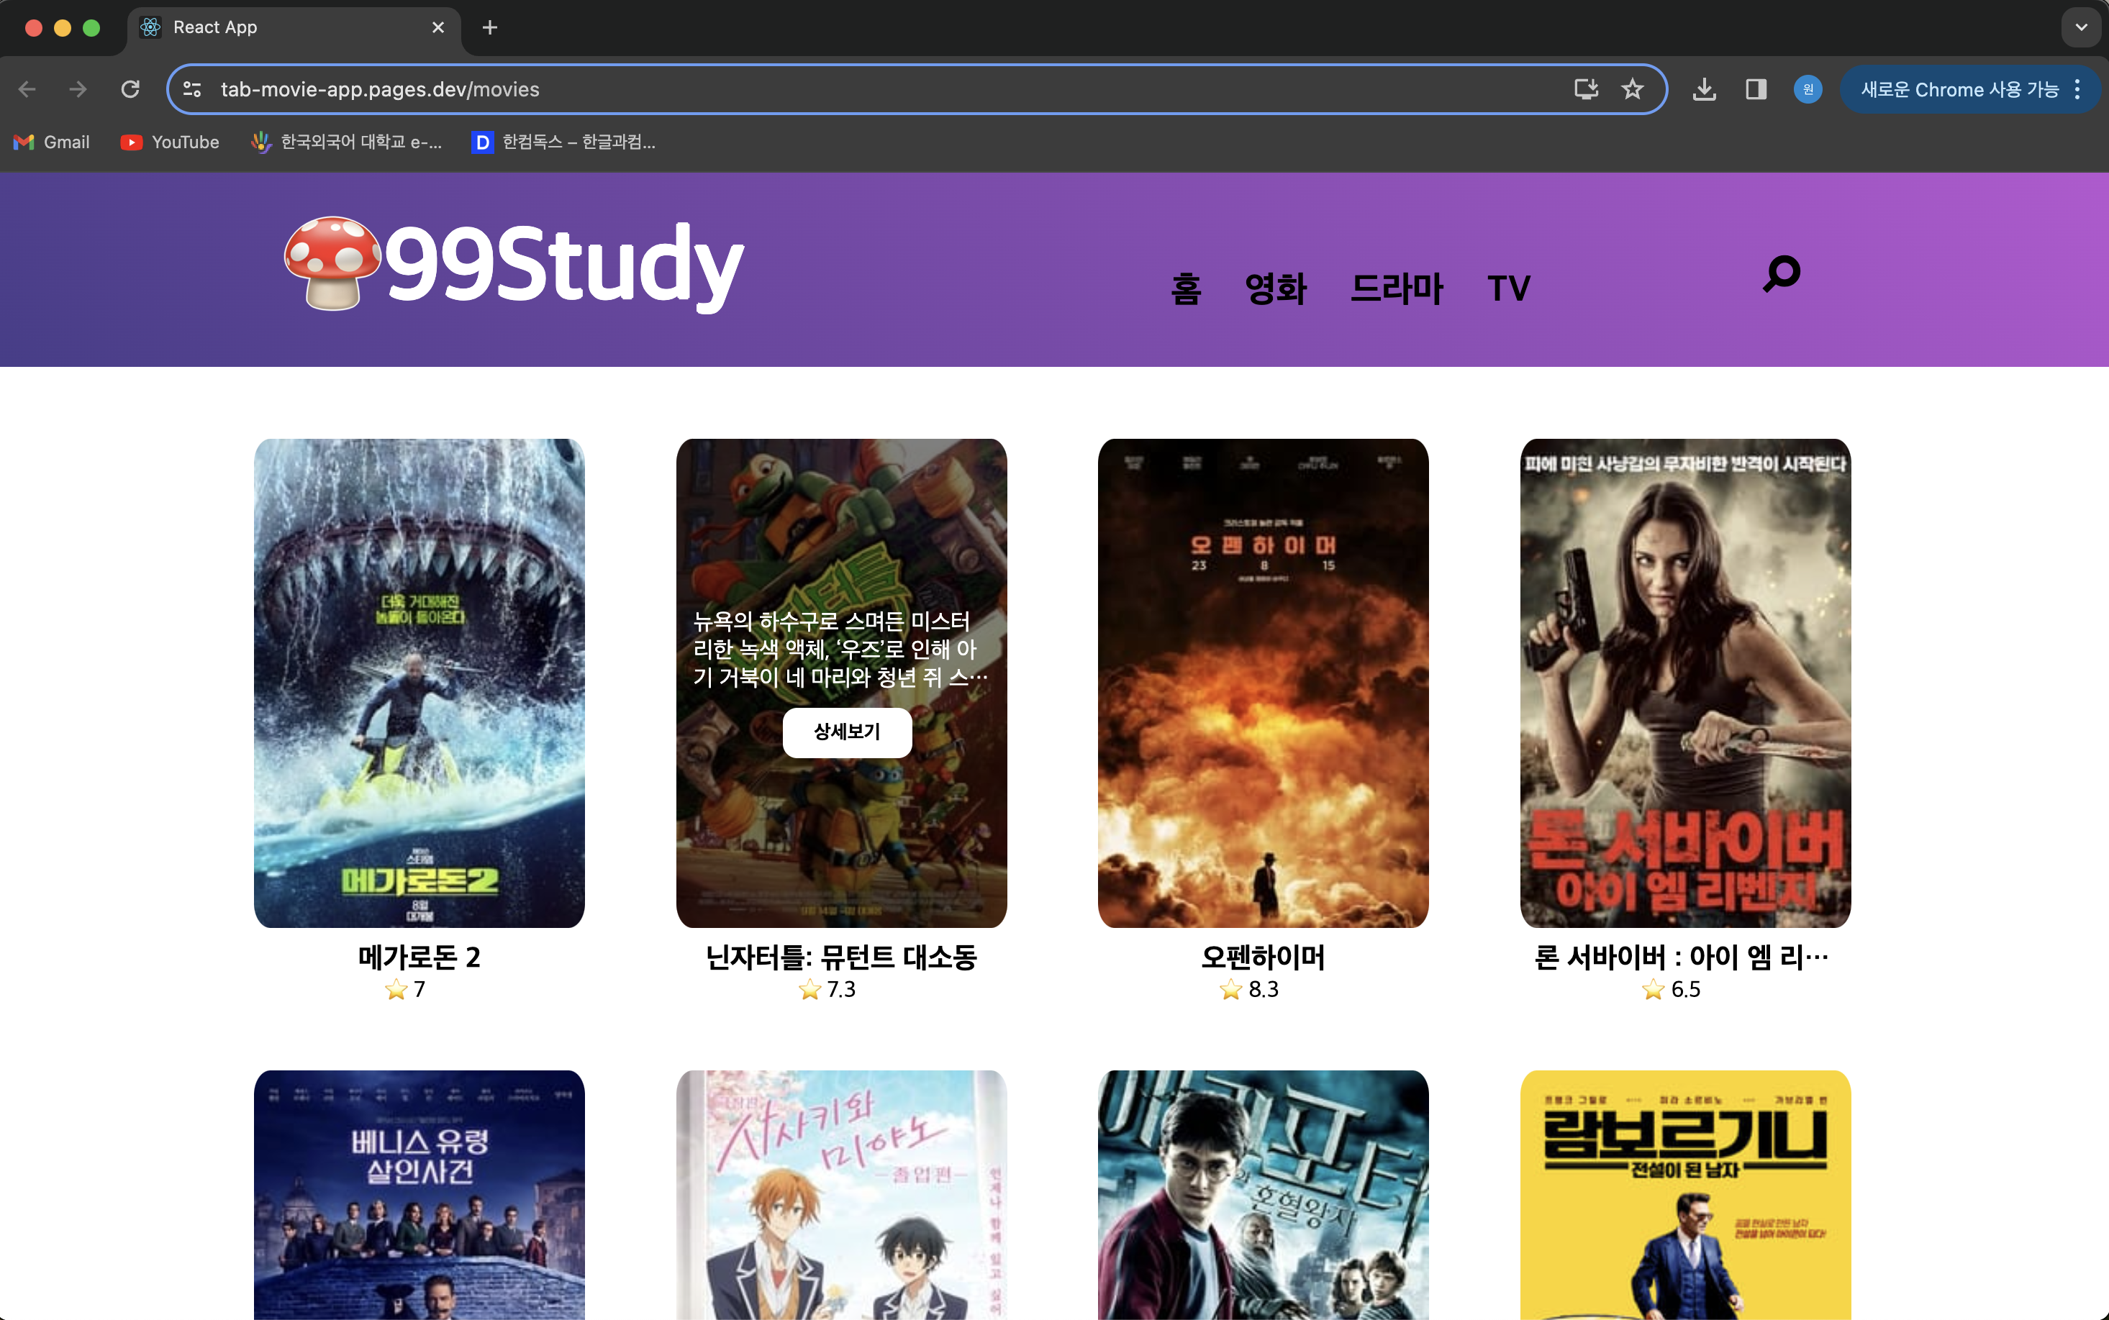Open the Chrome downloads icon
The image size is (2109, 1320).
[x=1704, y=89]
